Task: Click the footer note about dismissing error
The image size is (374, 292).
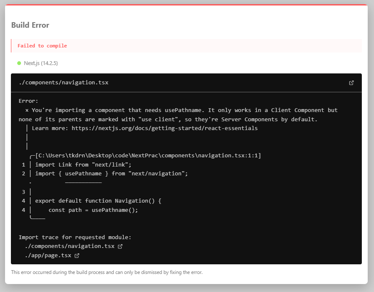Action: pyautogui.click(x=107, y=272)
